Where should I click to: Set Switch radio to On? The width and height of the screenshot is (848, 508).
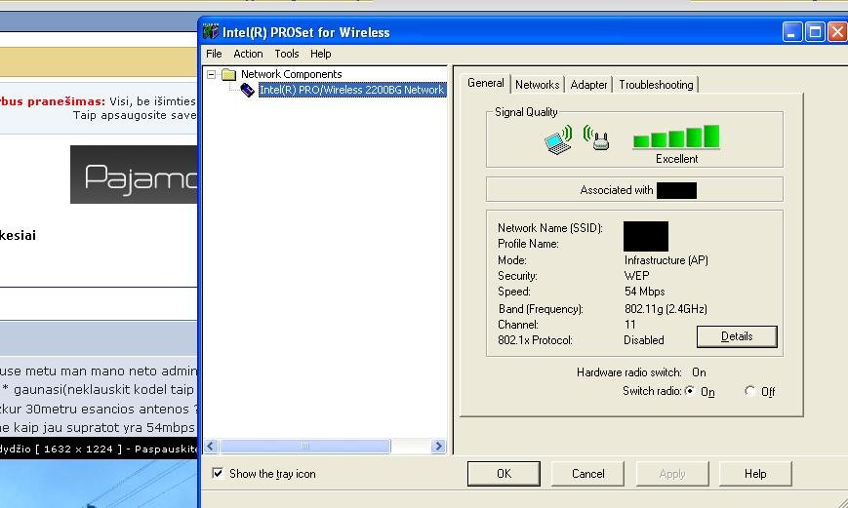pyautogui.click(x=690, y=391)
